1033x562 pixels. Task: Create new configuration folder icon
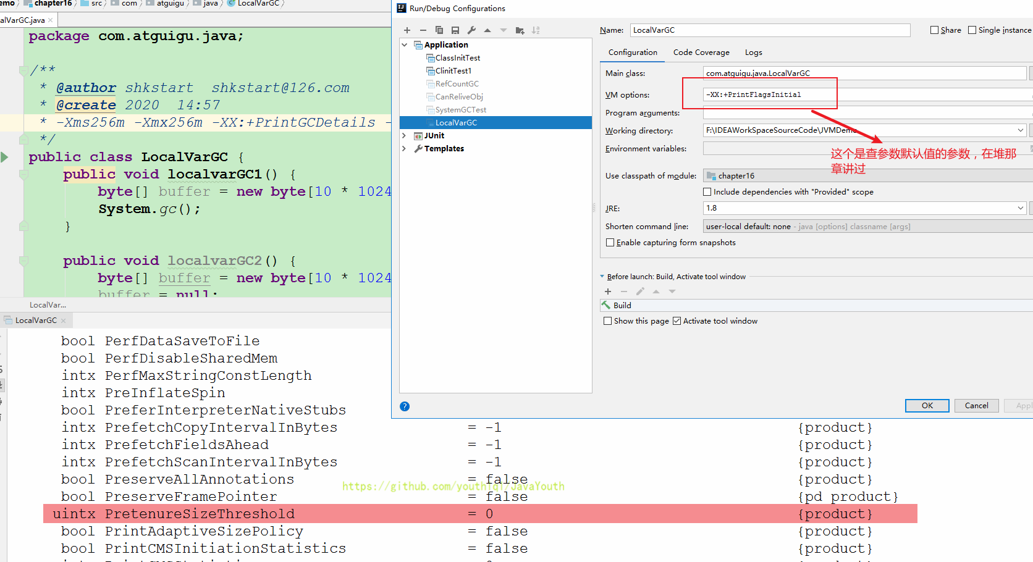(x=520, y=30)
